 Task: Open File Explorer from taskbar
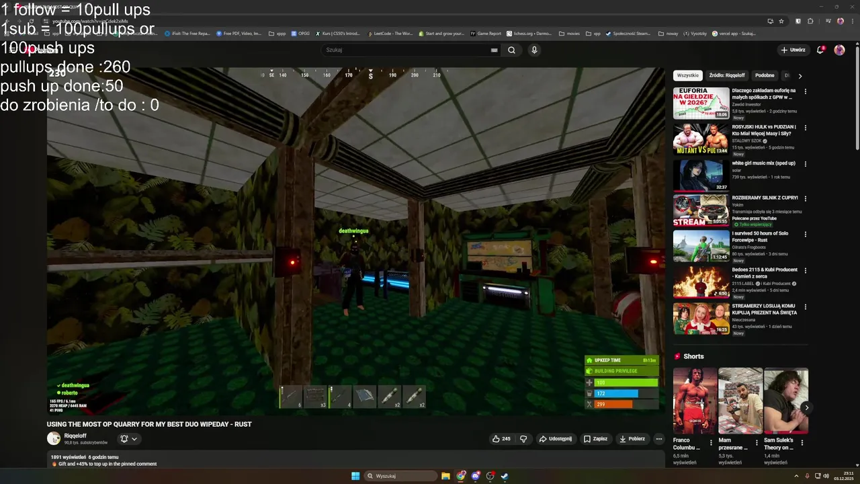445,476
